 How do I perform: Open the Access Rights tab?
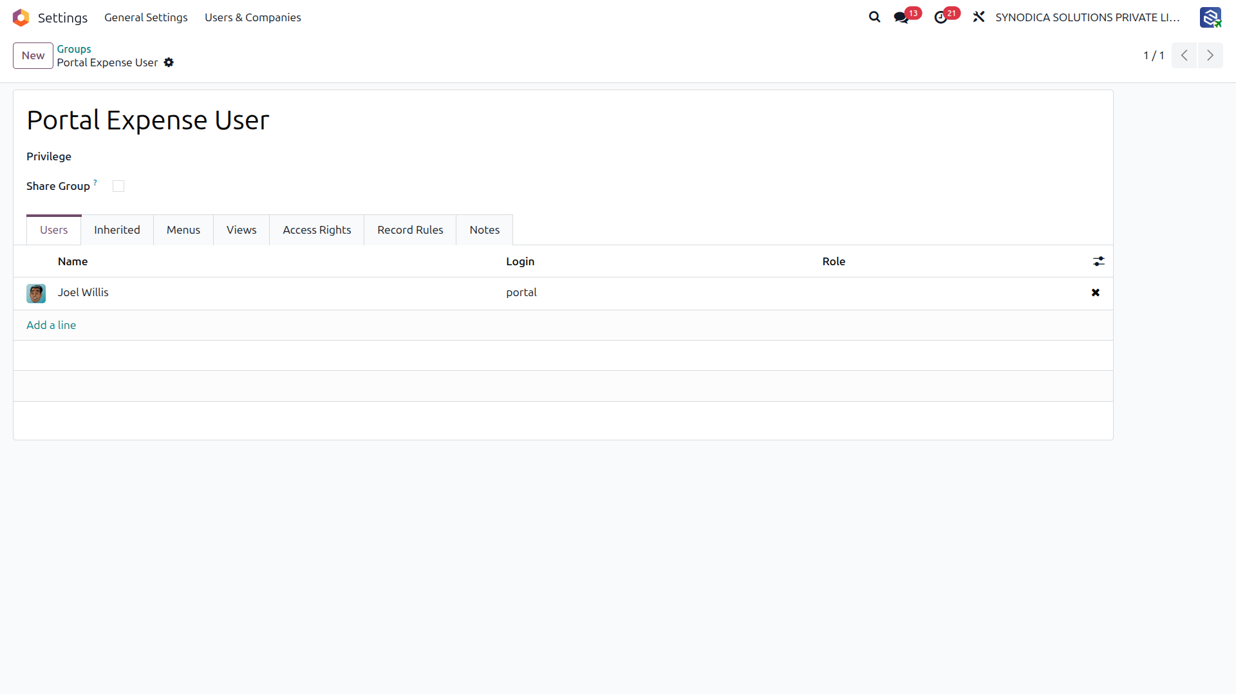click(x=317, y=230)
